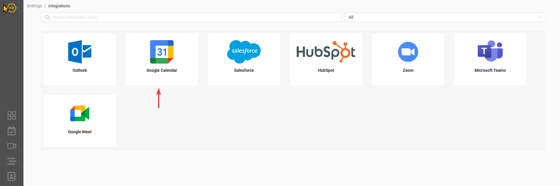
Task: Focus the Search Integration Apps field
Action: 191,17
